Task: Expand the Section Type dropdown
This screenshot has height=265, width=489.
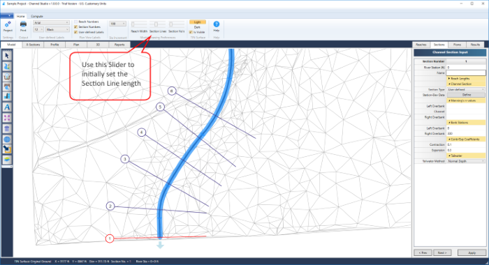Action: [466, 89]
